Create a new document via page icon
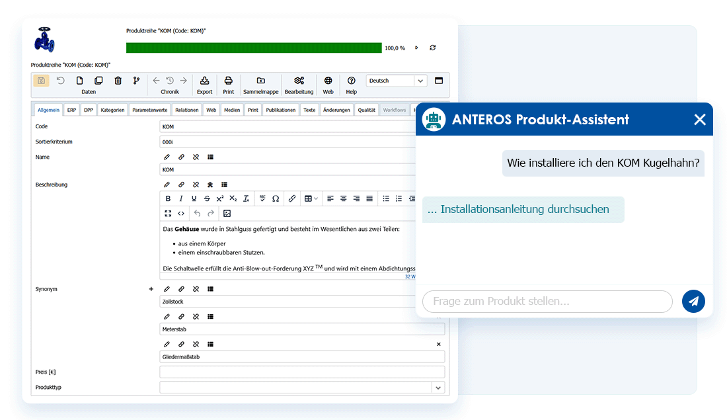 pos(80,81)
